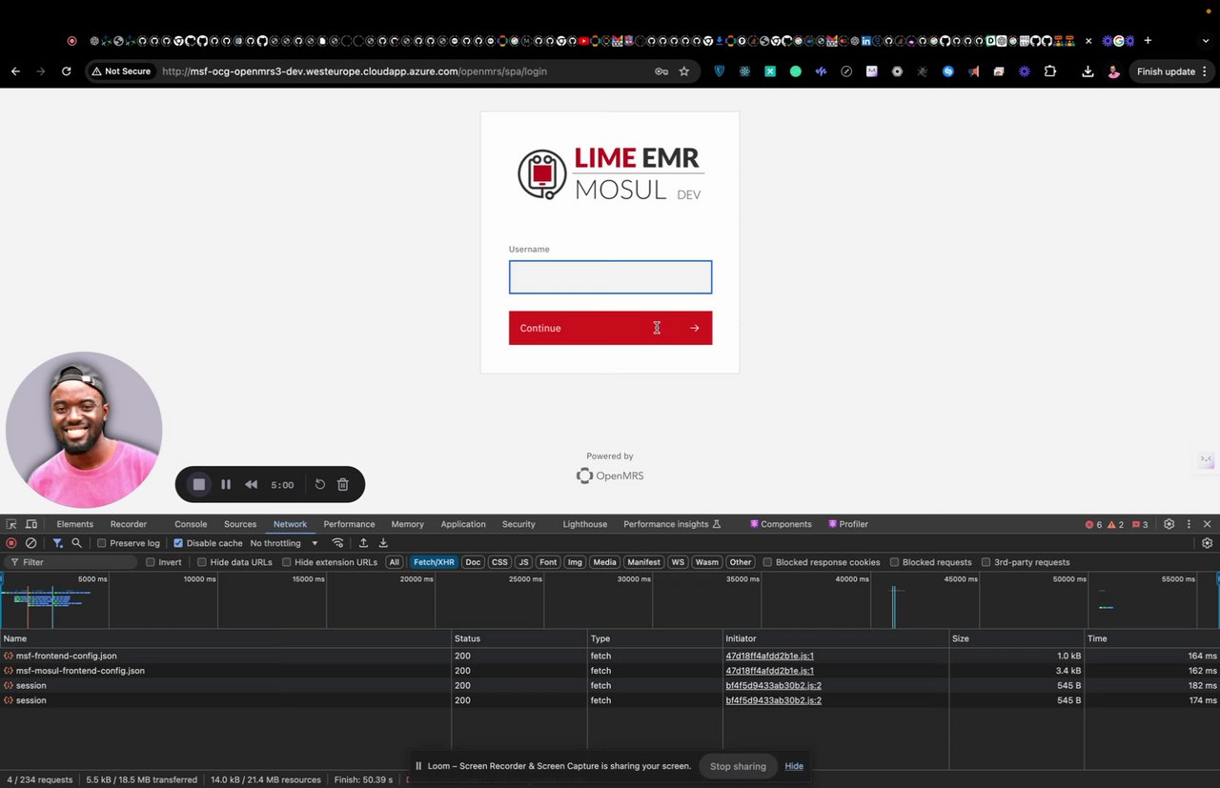Viewport: 1220px width, 788px height.
Task: Bookmark this page with the star icon
Action: coord(683,71)
